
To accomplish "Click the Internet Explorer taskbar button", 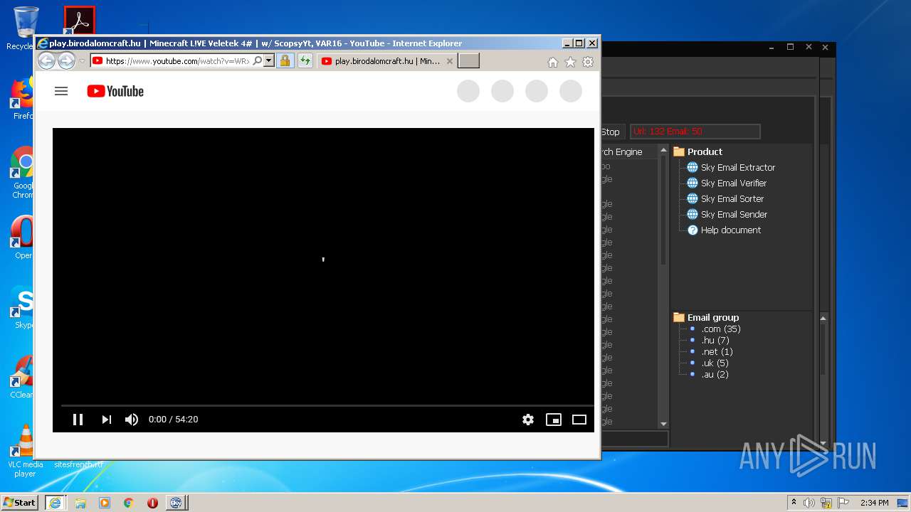I will click(x=55, y=503).
